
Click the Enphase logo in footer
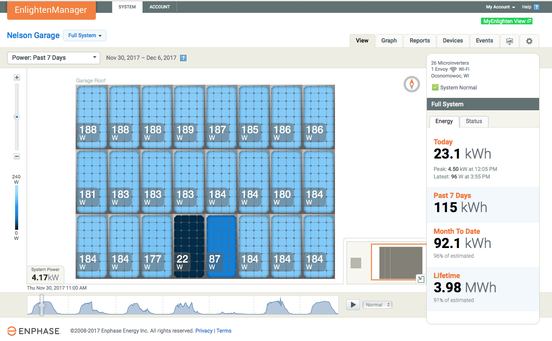click(x=33, y=331)
